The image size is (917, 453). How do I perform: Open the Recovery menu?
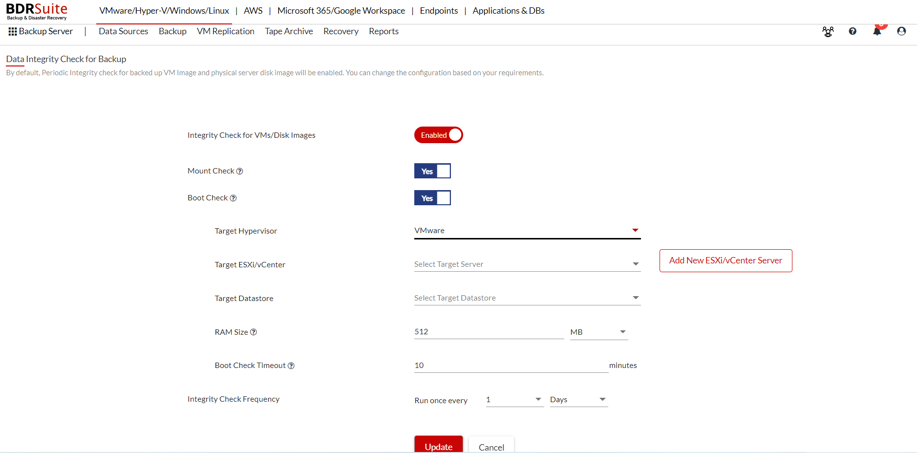341,31
